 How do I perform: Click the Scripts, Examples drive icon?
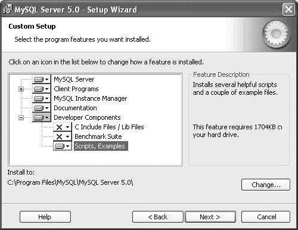(x=60, y=147)
